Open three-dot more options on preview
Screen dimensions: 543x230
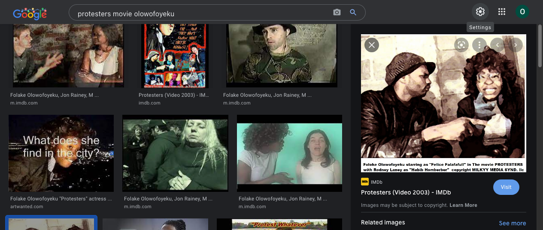(x=479, y=45)
